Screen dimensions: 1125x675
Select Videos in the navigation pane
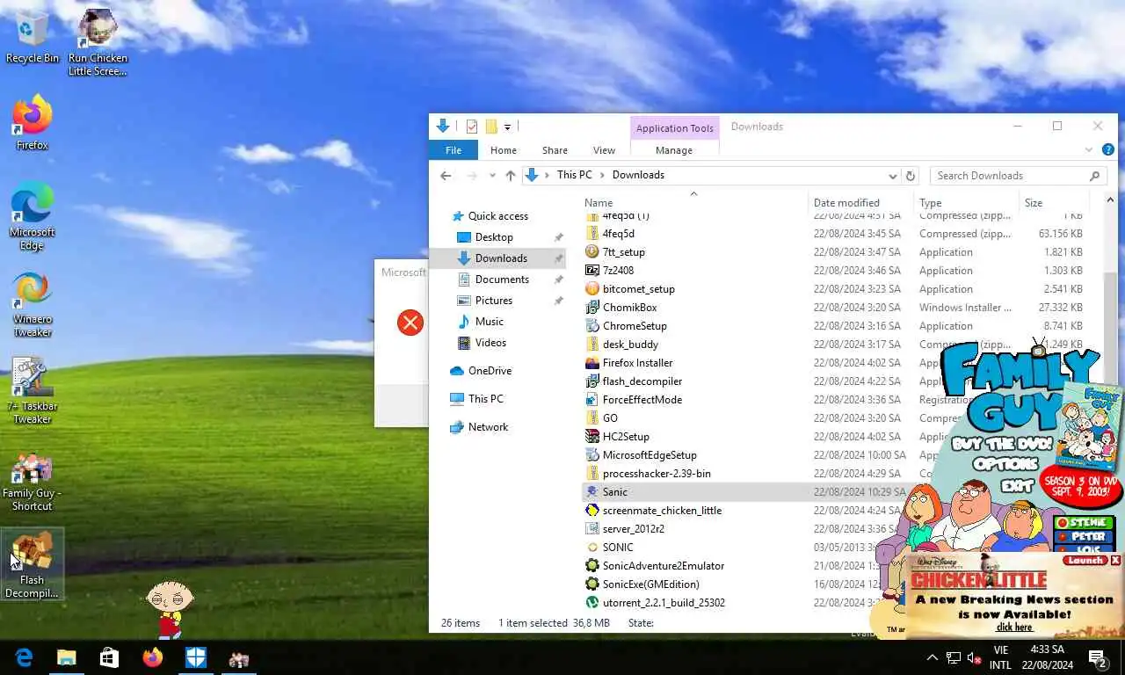490,343
